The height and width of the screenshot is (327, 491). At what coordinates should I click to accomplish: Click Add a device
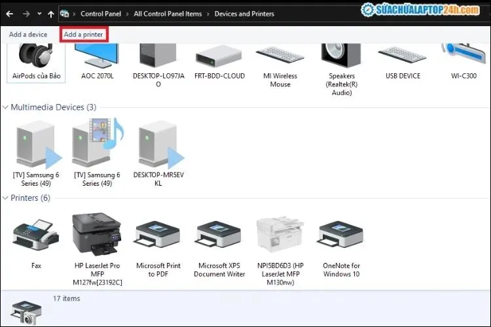click(28, 35)
